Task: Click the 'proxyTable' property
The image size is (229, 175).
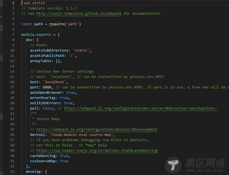Action: click(41, 61)
